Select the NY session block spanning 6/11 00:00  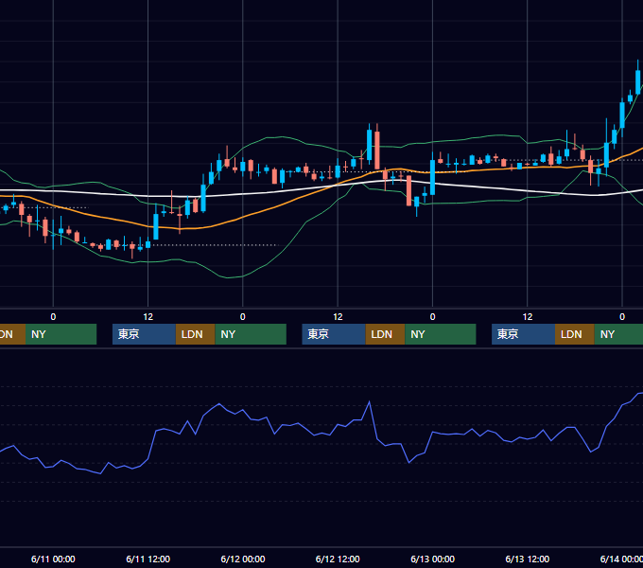pos(61,334)
